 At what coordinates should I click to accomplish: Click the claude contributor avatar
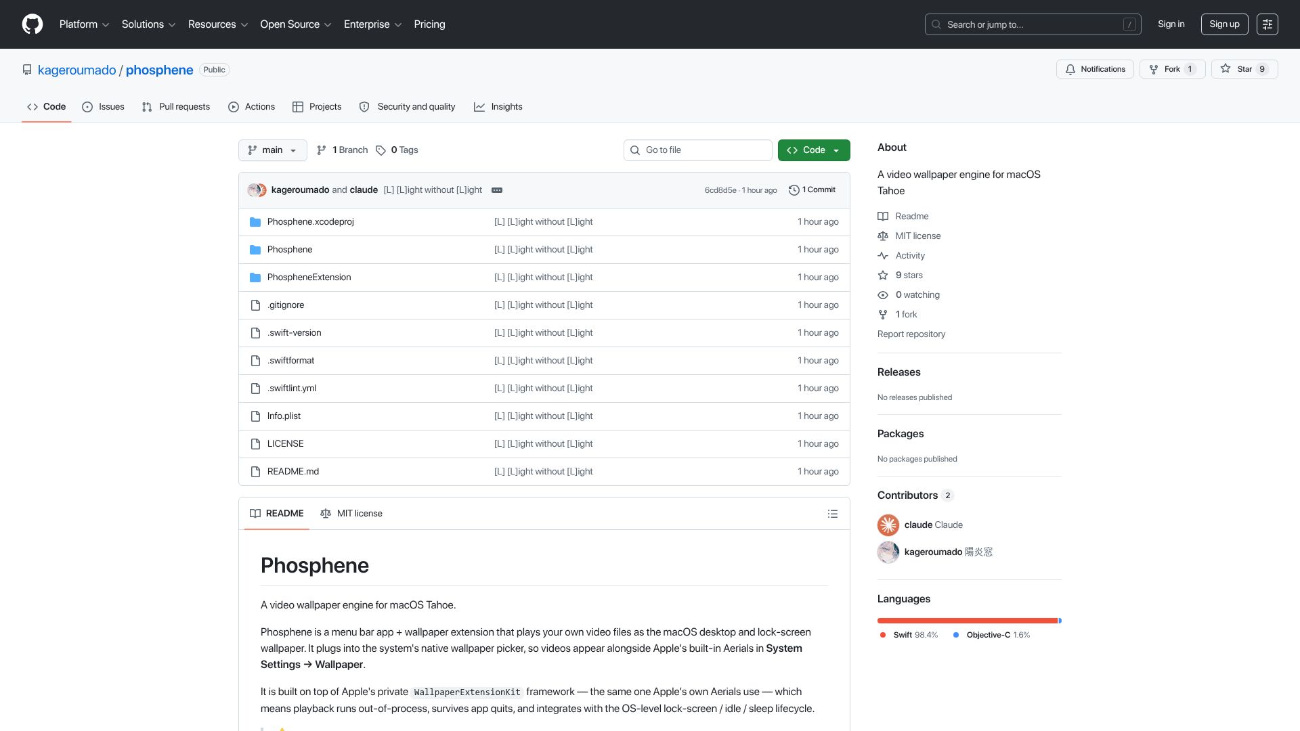888,525
